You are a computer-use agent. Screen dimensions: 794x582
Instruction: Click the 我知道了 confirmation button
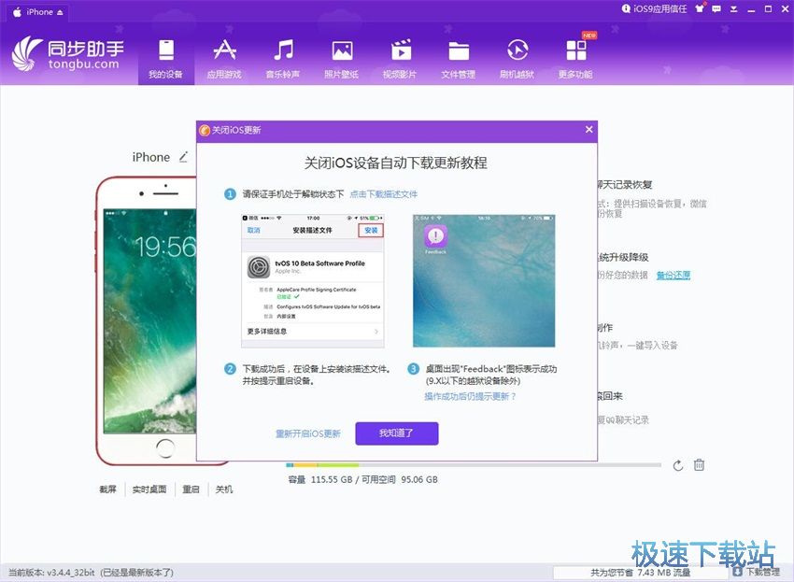pyautogui.click(x=396, y=433)
